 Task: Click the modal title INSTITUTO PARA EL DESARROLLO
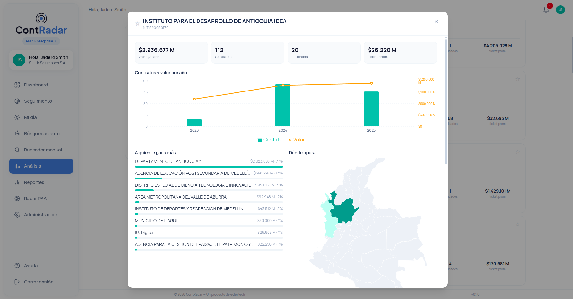[x=215, y=21]
